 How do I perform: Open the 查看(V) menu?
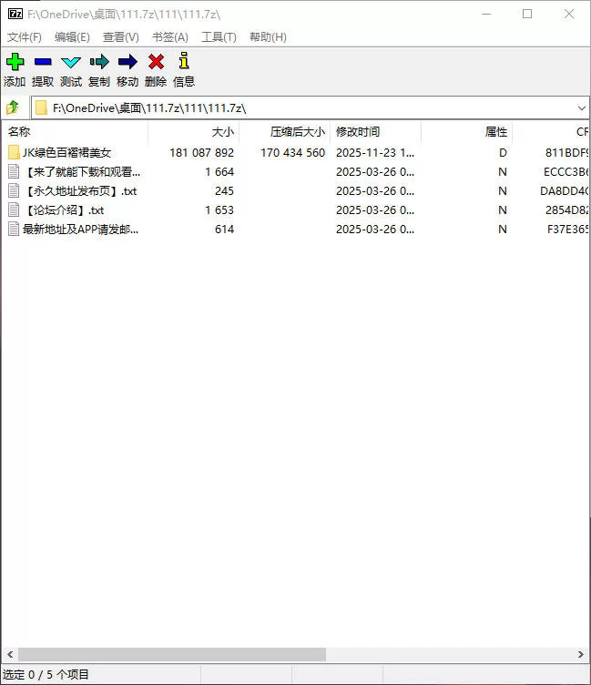coord(120,37)
